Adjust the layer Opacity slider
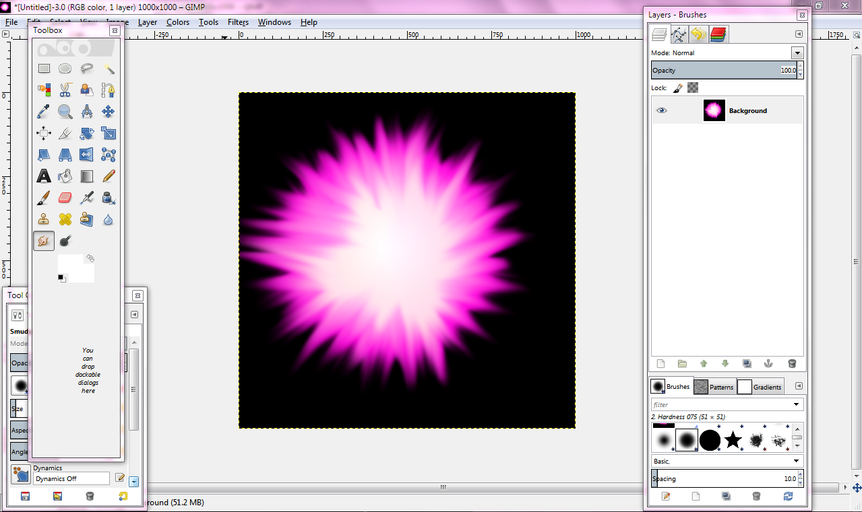Image resolution: width=862 pixels, height=512 pixels. click(x=723, y=70)
